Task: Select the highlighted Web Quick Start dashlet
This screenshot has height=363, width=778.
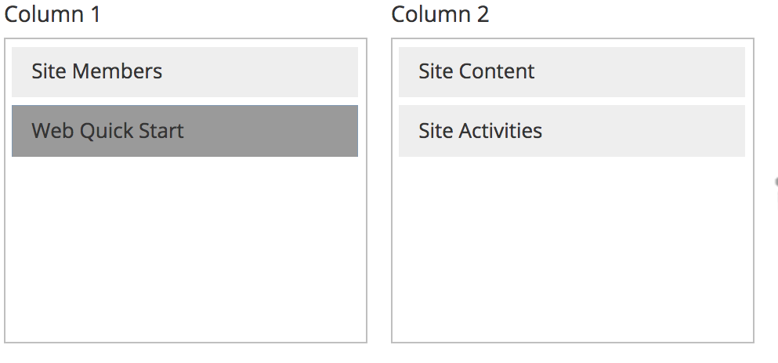Action: (185, 131)
